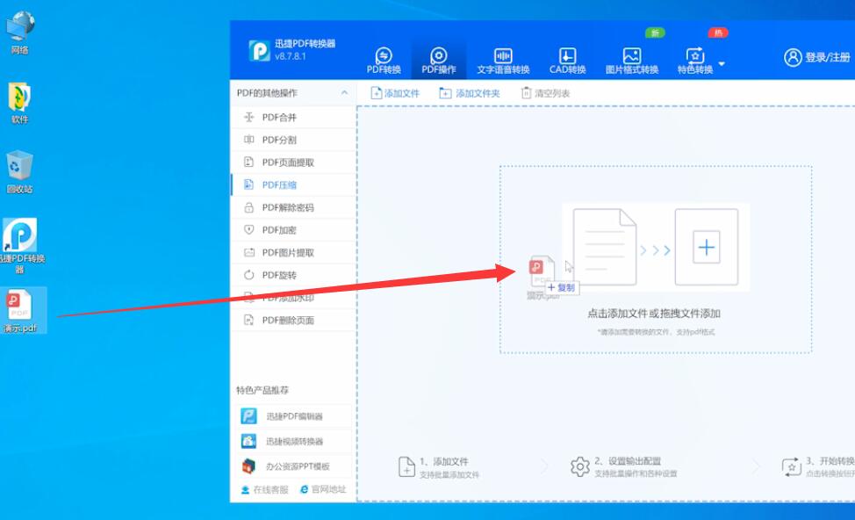Image resolution: width=855 pixels, height=520 pixels.
Task: Select PDF页面提取 in the sidebar
Action: coord(293,162)
